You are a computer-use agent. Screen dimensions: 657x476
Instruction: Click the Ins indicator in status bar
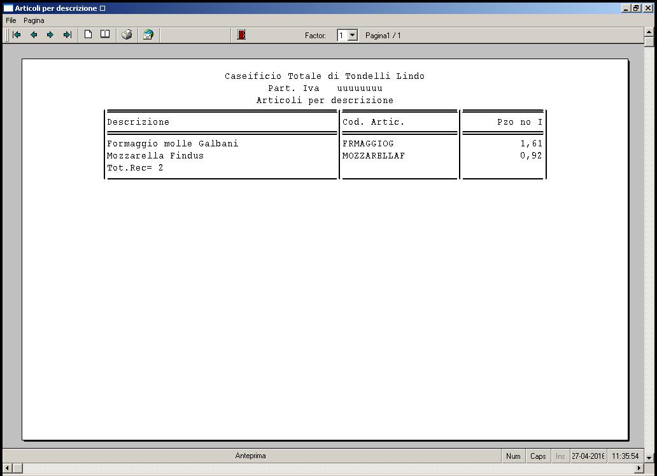(560, 456)
